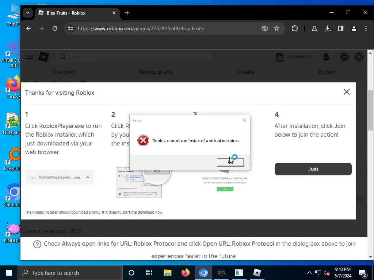Screen dimensions: 374x280
Task: Click the Roblox logo icon
Action: coord(44,57)
